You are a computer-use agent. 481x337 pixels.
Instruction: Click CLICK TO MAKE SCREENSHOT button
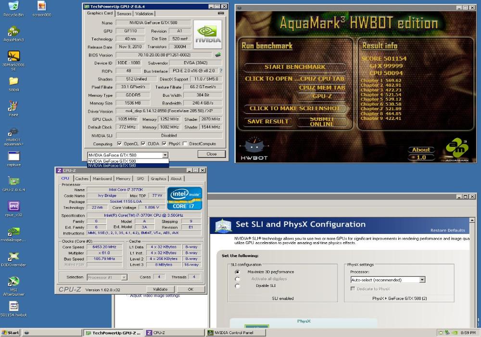(x=295, y=108)
